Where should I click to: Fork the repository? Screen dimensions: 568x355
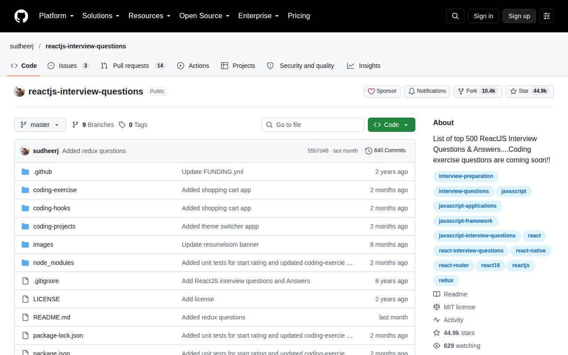coord(478,91)
